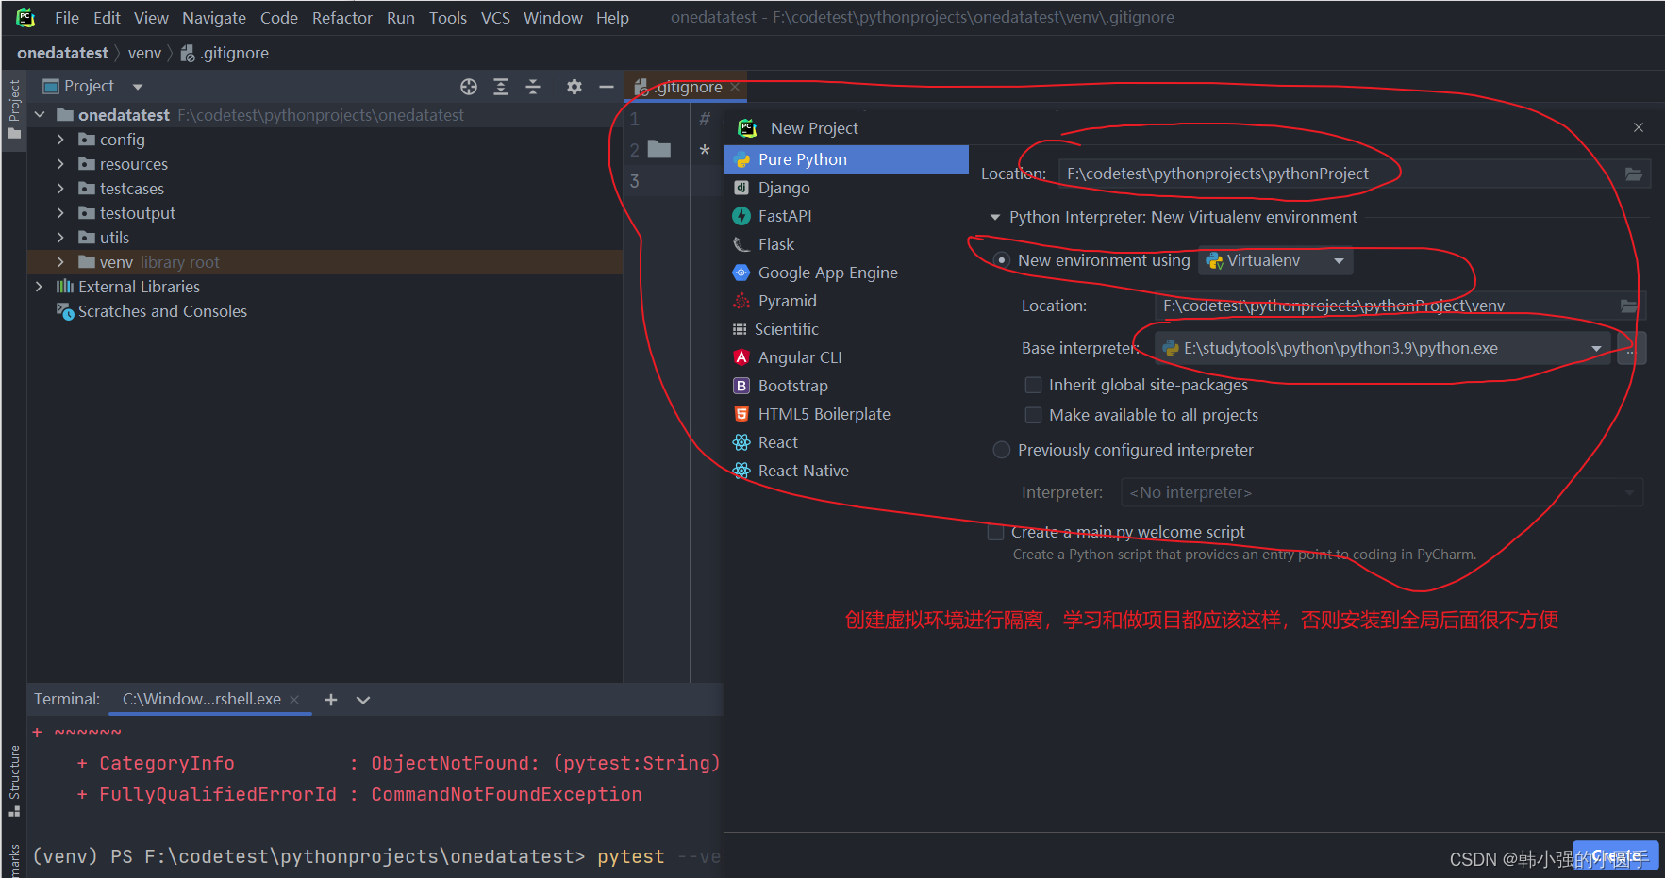
Task: Select Previously configured interpreter radio button
Action: [1002, 450]
